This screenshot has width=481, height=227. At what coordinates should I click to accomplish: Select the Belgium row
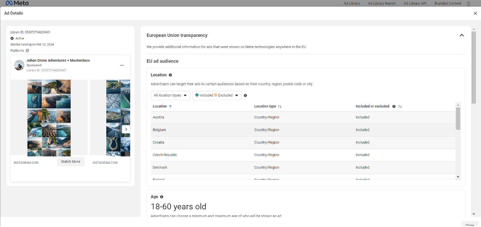tap(303, 130)
